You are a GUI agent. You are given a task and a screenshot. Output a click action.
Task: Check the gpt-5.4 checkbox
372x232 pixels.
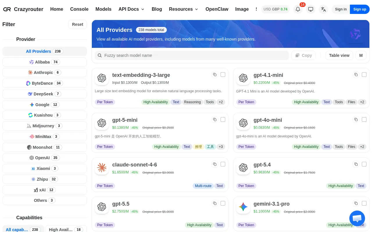point(364,164)
